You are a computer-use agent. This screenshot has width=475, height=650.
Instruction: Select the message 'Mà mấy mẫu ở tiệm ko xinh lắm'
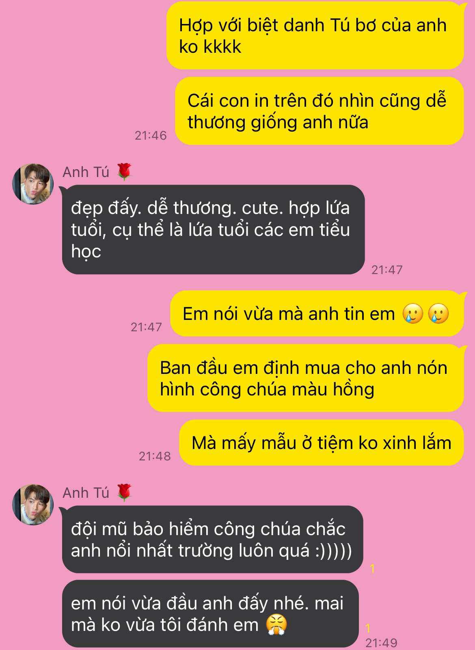click(322, 443)
